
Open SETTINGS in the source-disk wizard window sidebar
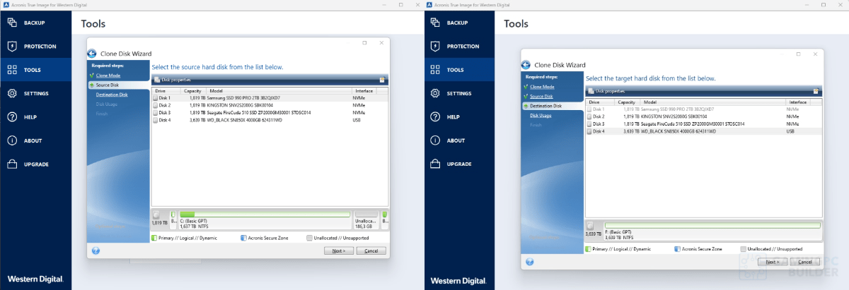click(35, 93)
